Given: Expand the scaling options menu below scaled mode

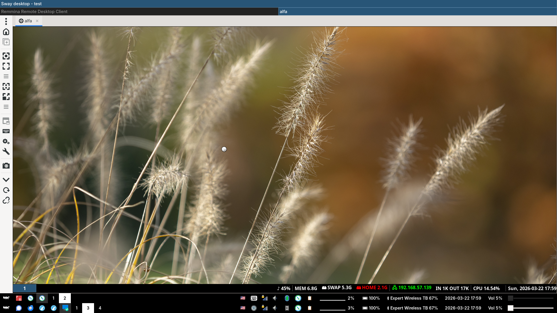Looking at the screenshot, I should coord(6,107).
